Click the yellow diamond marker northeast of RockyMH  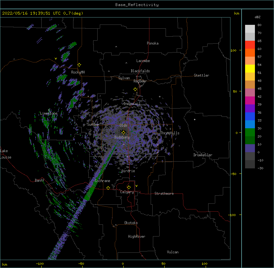[x=79, y=65]
